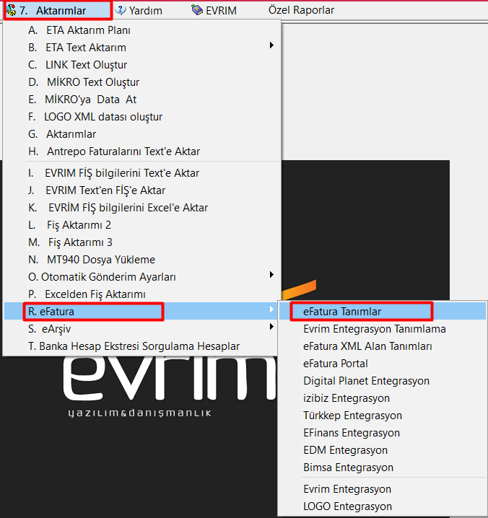Viewport: 488px width, 518px height.
Task: Choose C. LINK Text Oluştur
Action: point(141,65)
